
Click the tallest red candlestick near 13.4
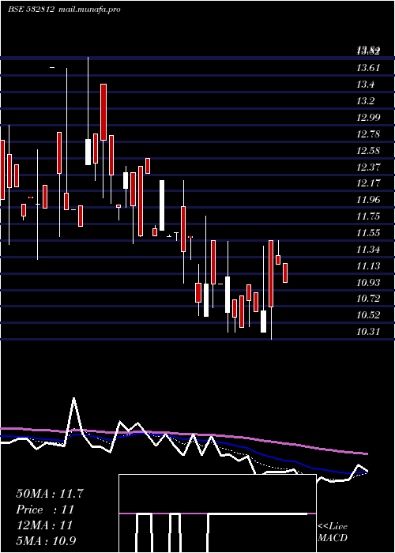point(103,112)
